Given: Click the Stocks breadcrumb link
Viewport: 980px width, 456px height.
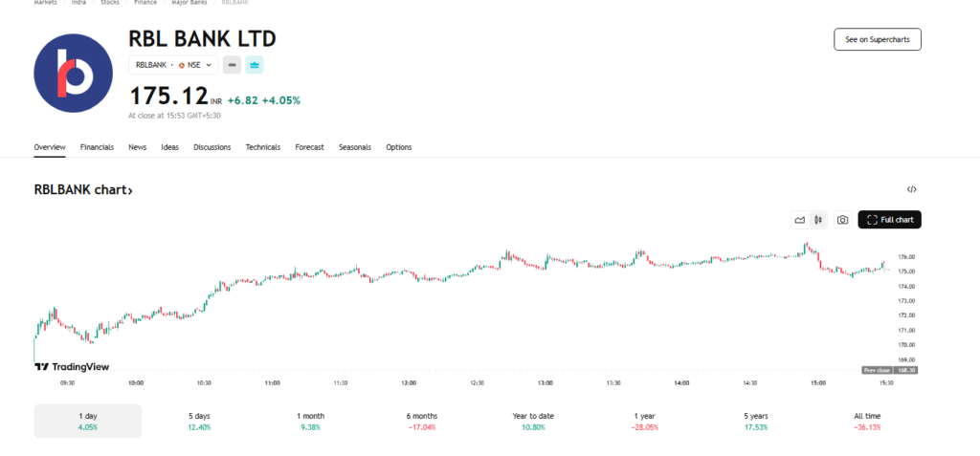Looking at the screenshot, I should (110, 3).
